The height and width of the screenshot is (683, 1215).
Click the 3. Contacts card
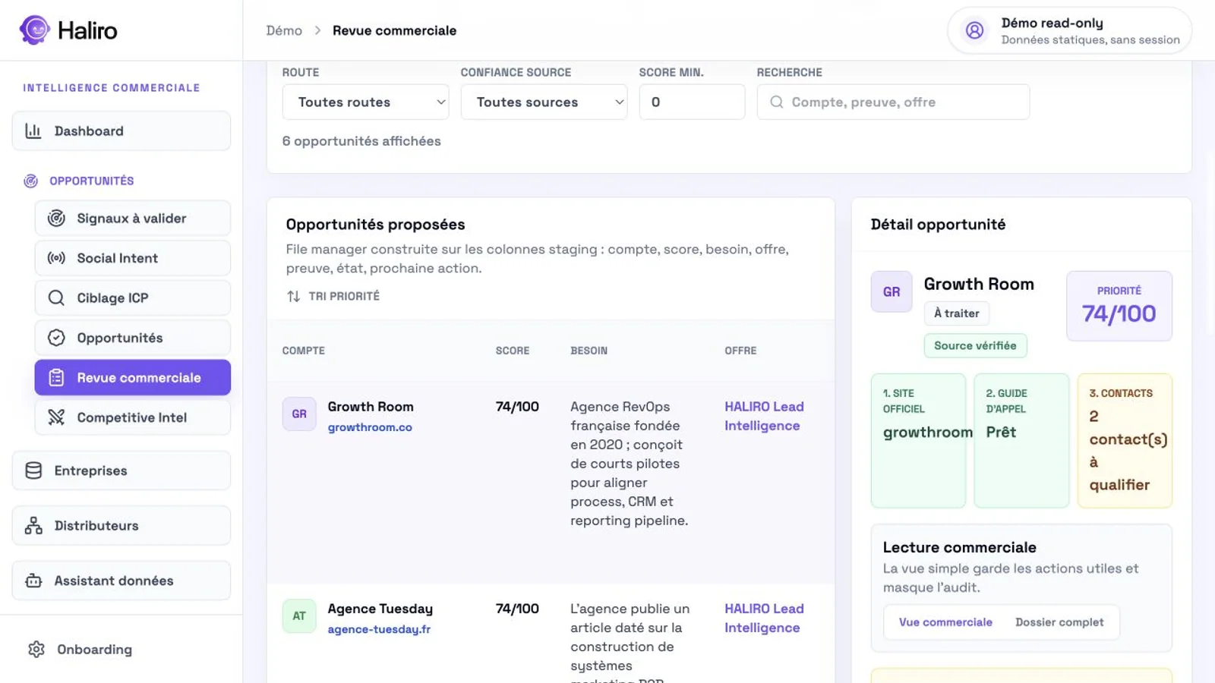[x=1125, y=440]
